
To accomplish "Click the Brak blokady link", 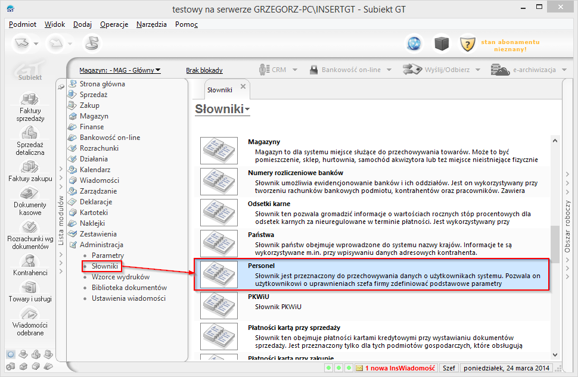I will coord(204,70).
